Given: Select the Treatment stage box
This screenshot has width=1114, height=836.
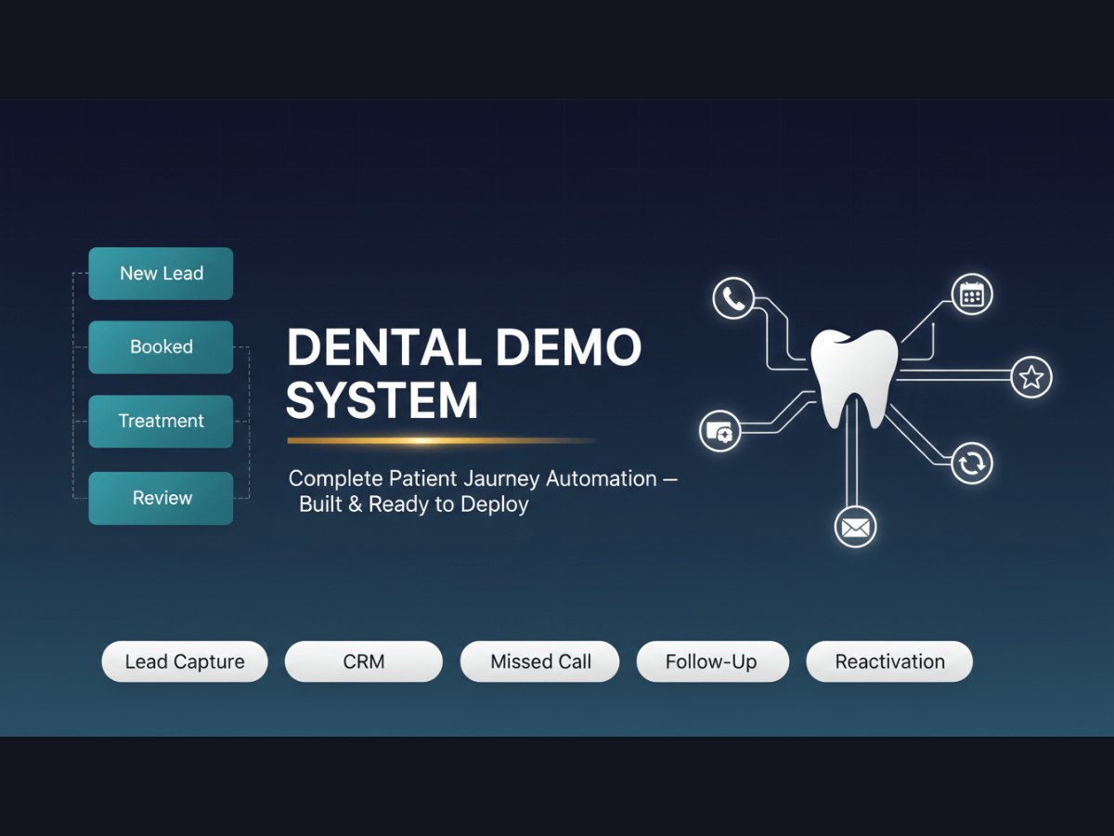Looking at the screenshot, I should [161, 421].
